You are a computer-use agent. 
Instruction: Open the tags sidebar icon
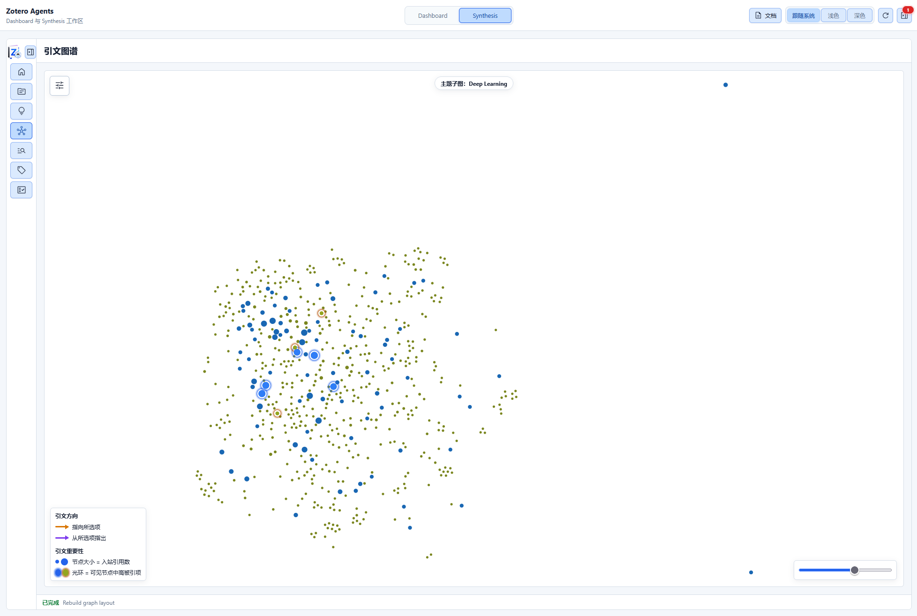[22, 170]
